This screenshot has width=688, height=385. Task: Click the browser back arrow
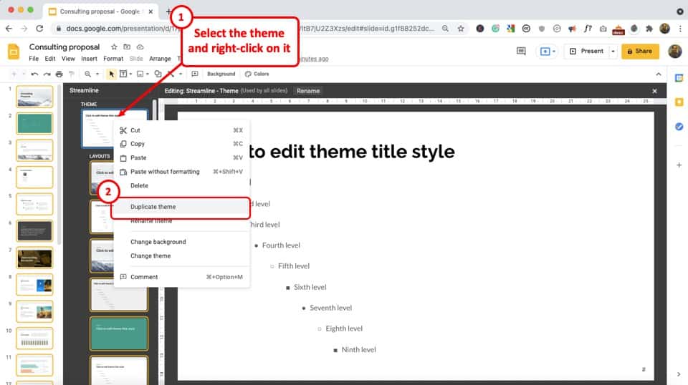pos(9,29)
